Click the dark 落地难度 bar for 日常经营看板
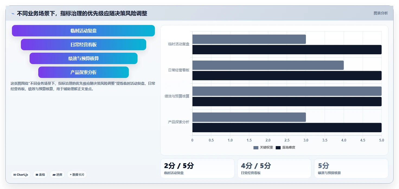 (x=287, y=75)
